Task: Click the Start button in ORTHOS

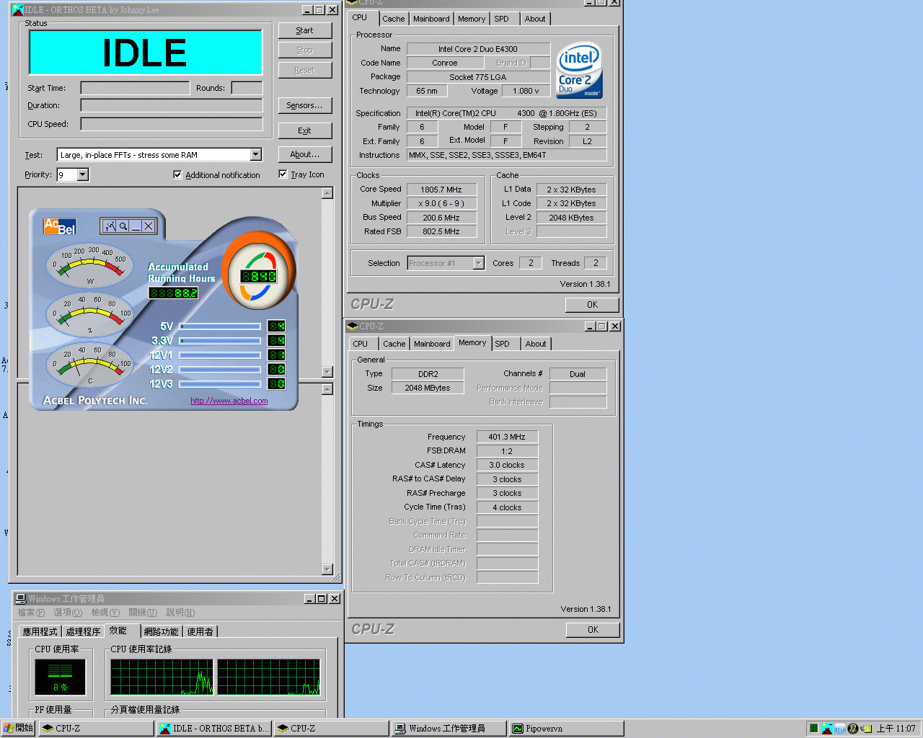Action: [305, 30]
